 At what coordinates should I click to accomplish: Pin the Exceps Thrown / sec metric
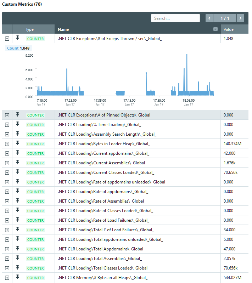click(x=17, y=38)
